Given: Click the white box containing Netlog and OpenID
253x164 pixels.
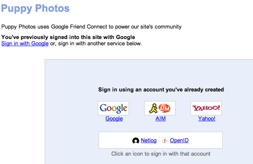Looking at the screenshot, I should (161, 140).
